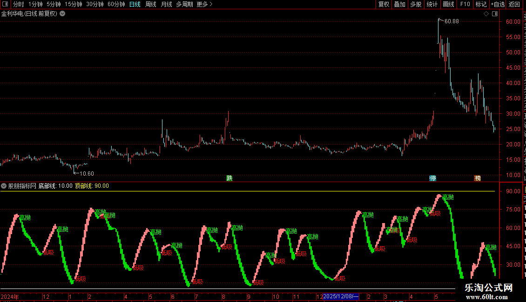Switch to the 15分钟 period tab
526x302 pixels.
click(74, 4)
